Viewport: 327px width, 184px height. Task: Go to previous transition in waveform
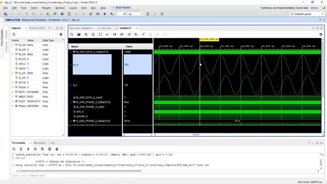(129, 34)
